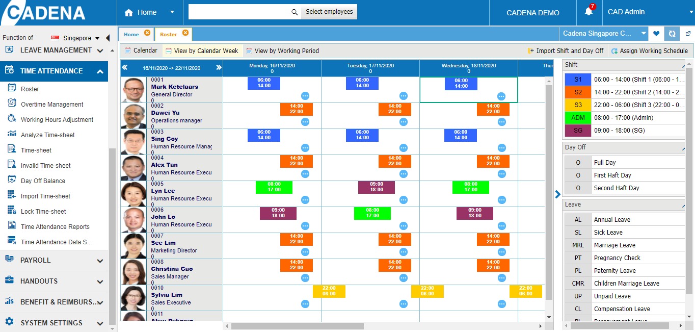The height and width of the screenshot is (332, 695).
Task: Go to next week with double-right arrow
Action: tap(219, 67)
